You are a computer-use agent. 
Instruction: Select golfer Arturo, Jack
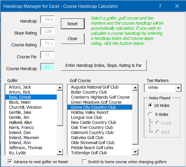pos(31,87)
